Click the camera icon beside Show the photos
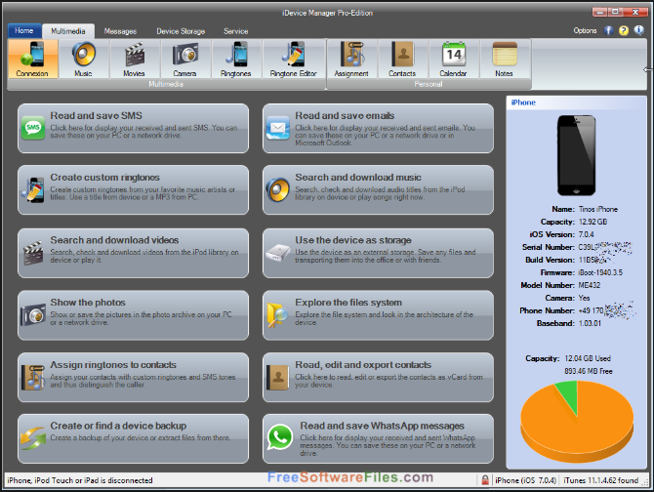Image resolution: width=654 pixels, height=492 pixels. [x=33, y=314]
